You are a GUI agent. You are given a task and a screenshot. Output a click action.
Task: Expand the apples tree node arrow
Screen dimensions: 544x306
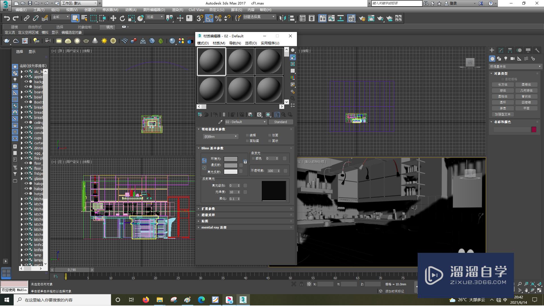tap(22, 77)
